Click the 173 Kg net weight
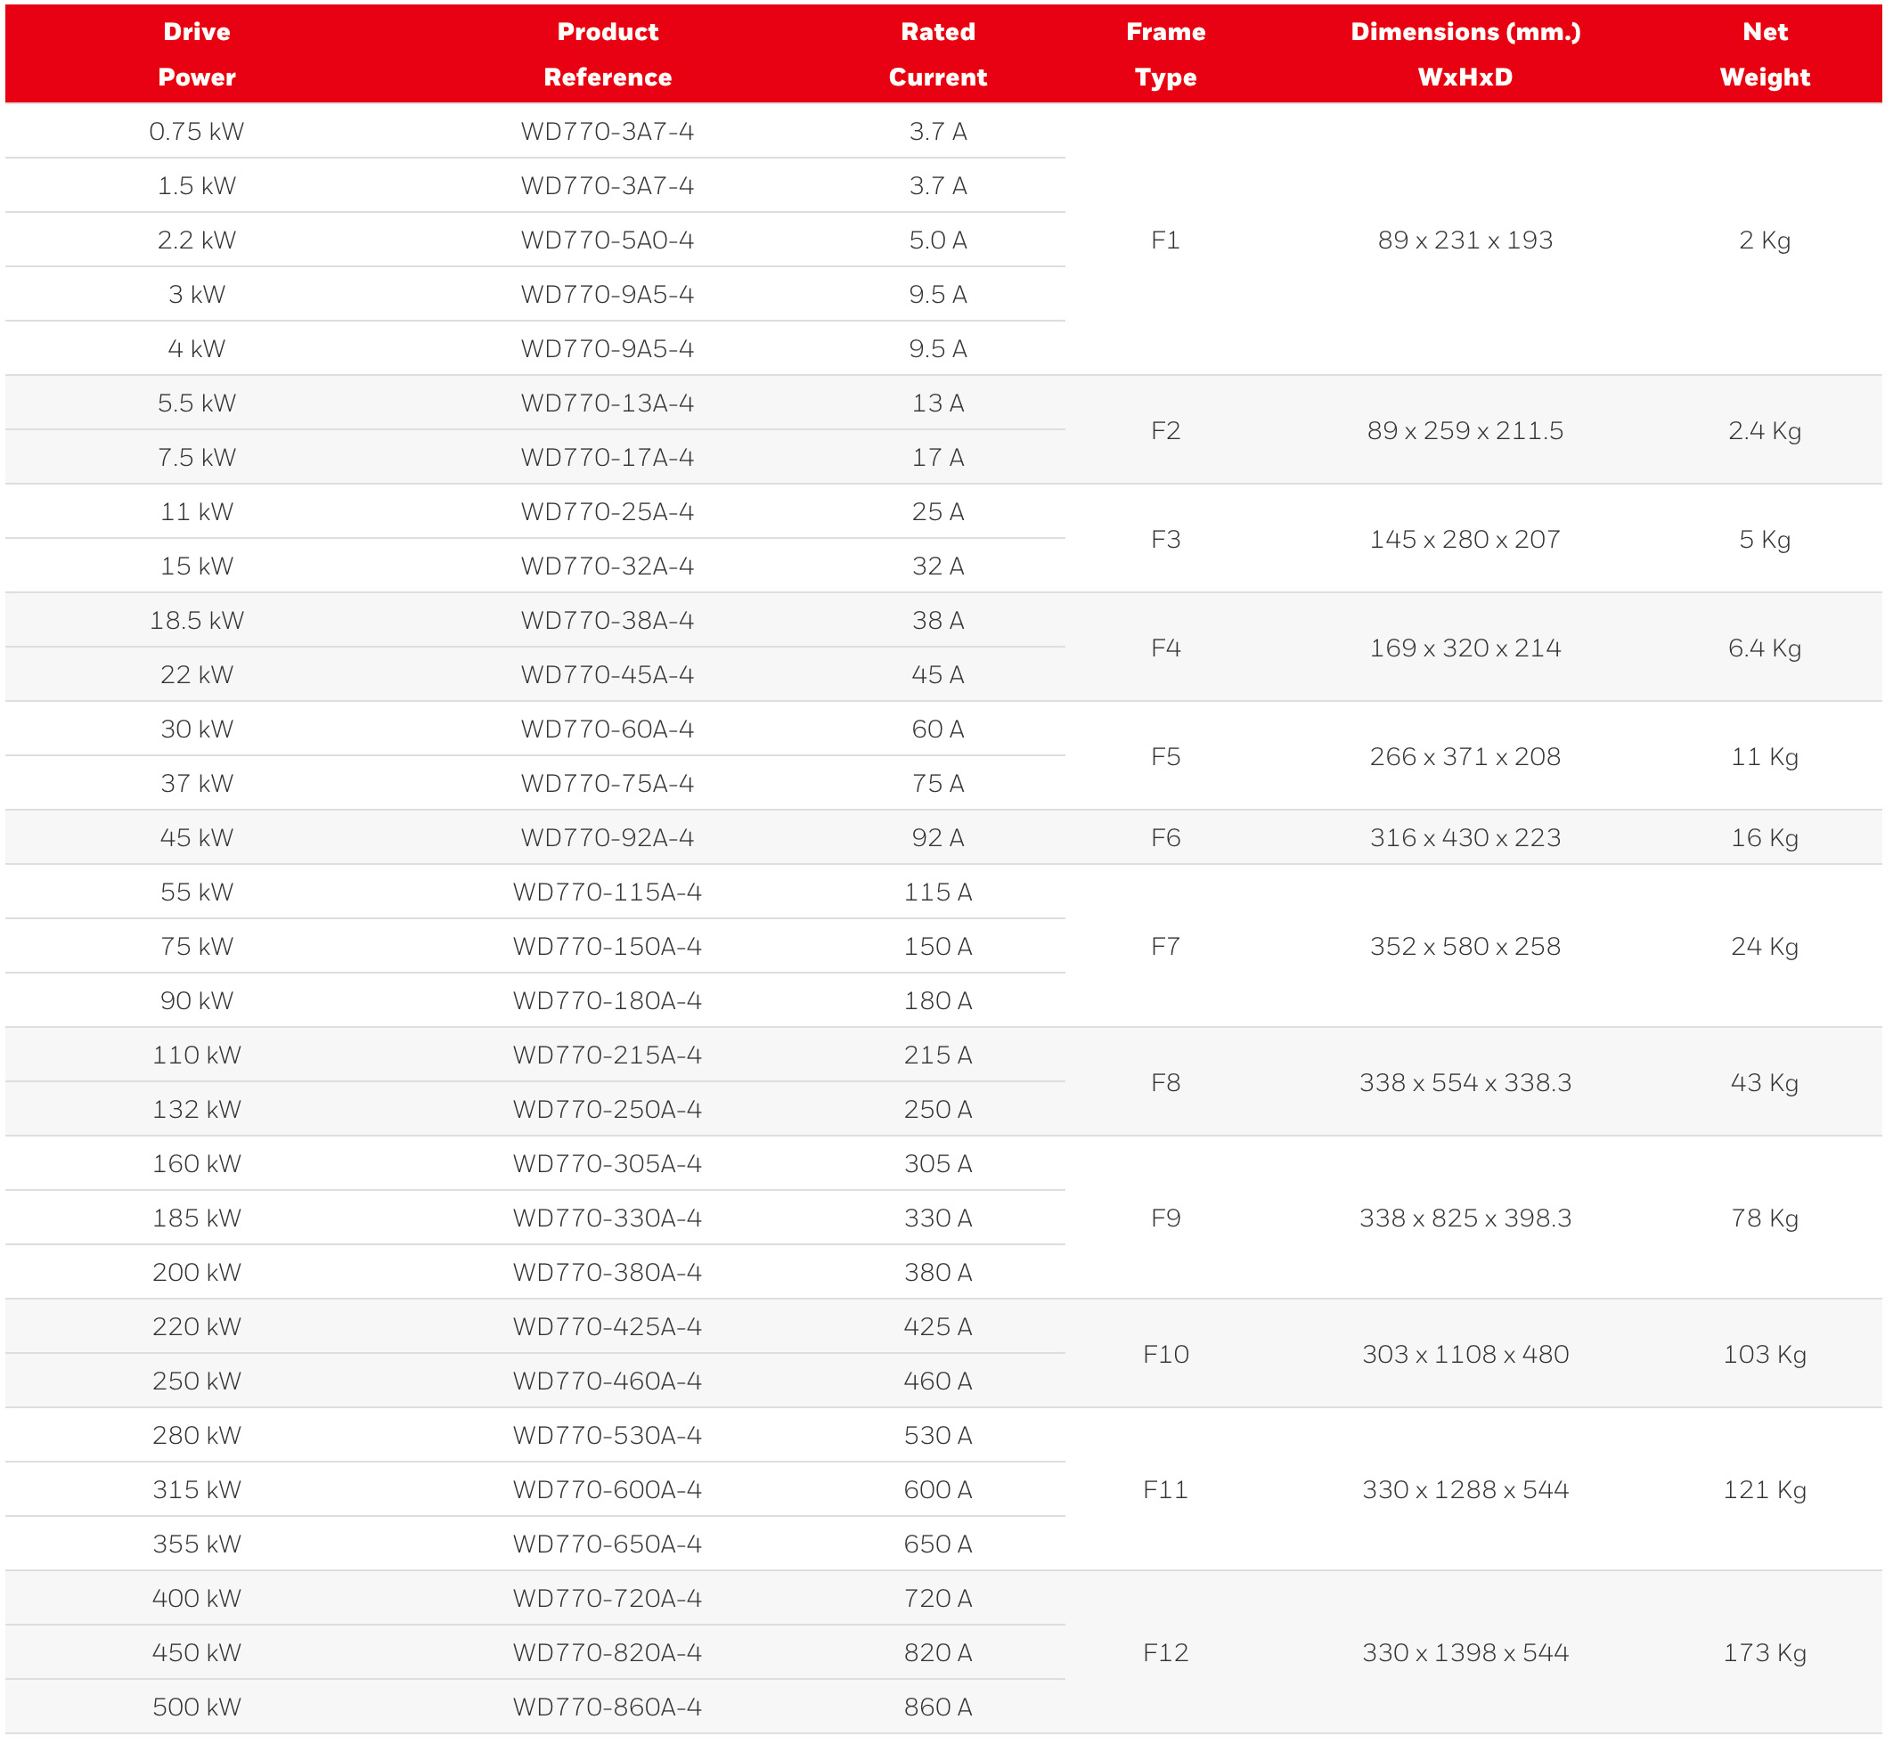 [1764, 1653]
